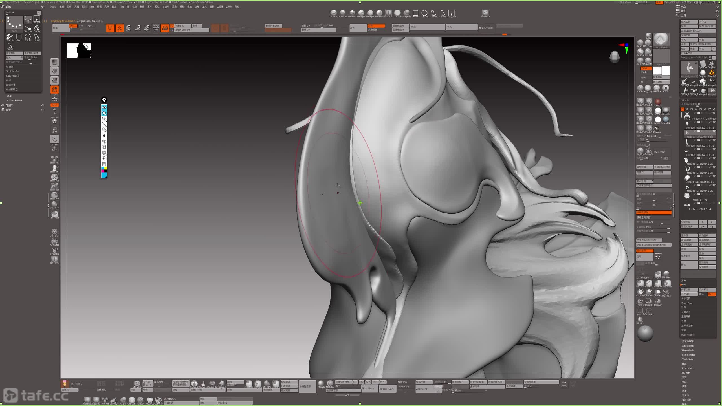Expand the 渲染 palette on left

coord(8,110)
